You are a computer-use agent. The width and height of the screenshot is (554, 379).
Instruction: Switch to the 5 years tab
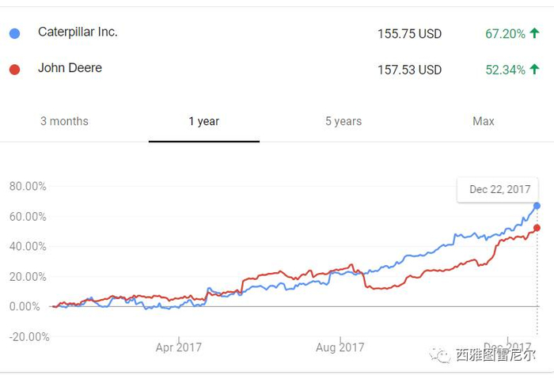[x=343, y=121]
